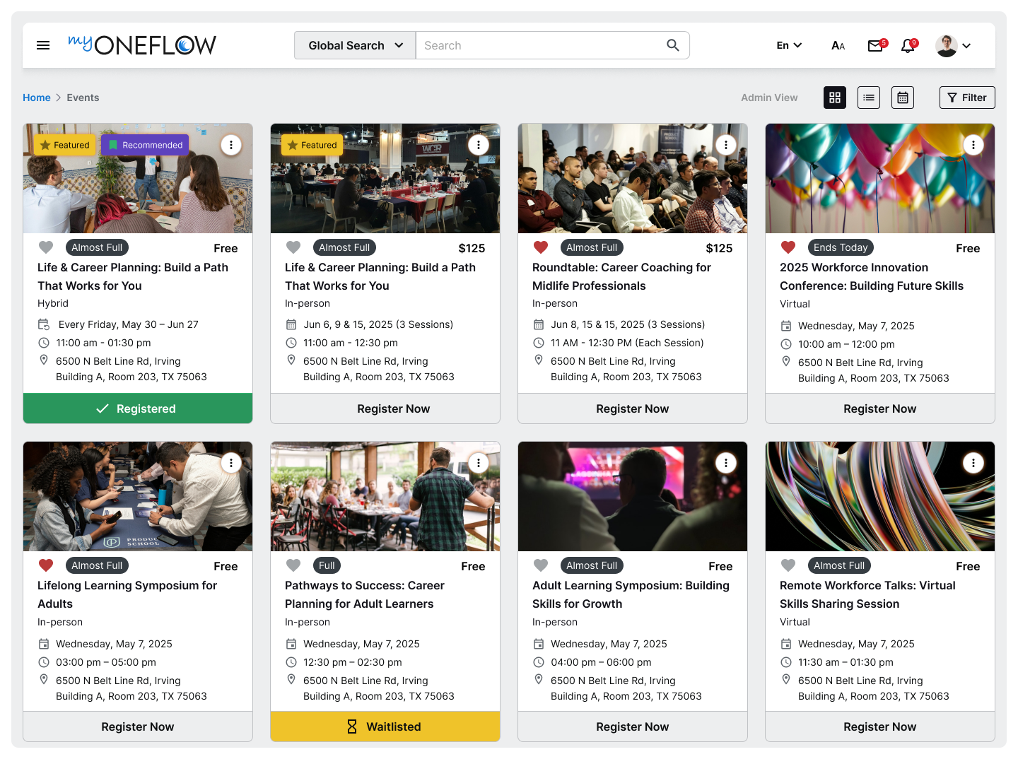Switch to calendar view
This screenshot has height=759, width=1018.
(903, 98)
